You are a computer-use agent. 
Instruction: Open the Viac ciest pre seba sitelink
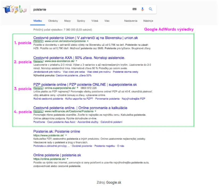click(74, 72)
